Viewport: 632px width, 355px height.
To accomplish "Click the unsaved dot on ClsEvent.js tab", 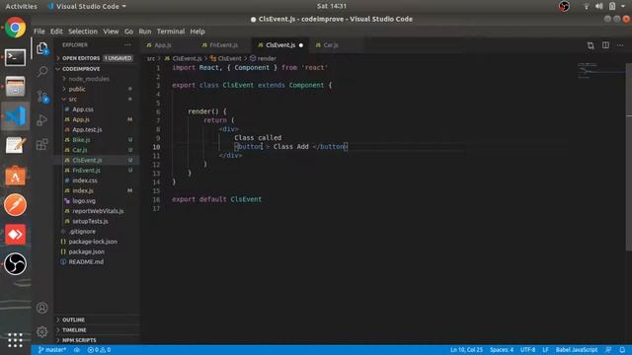I will 300,45.
